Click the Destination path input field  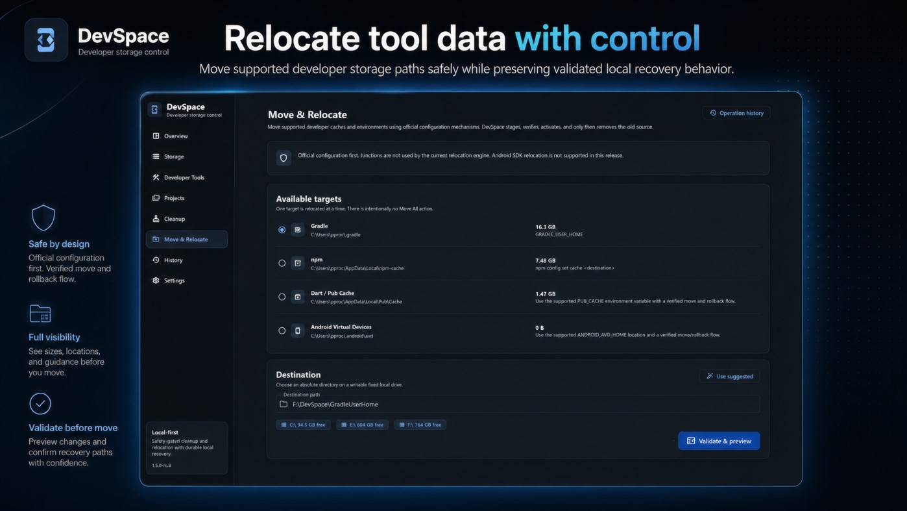(518, 404)
